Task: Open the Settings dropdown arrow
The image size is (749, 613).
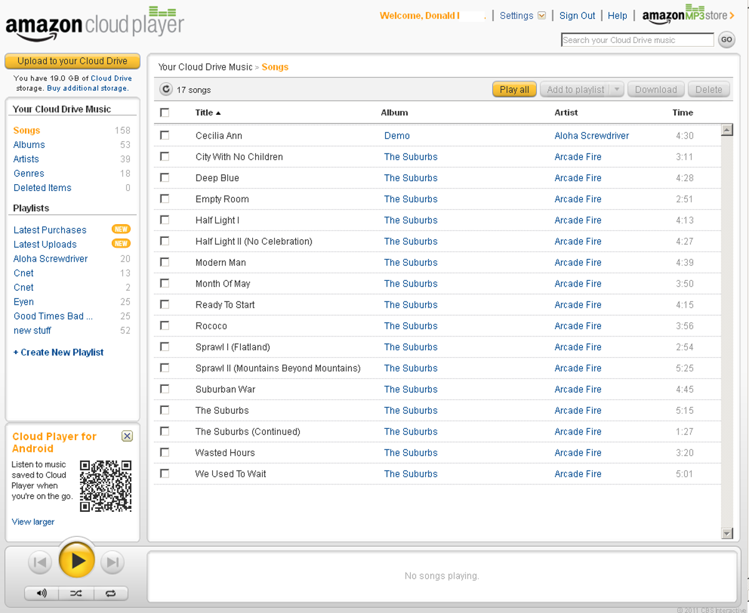Action: point(542,16)
